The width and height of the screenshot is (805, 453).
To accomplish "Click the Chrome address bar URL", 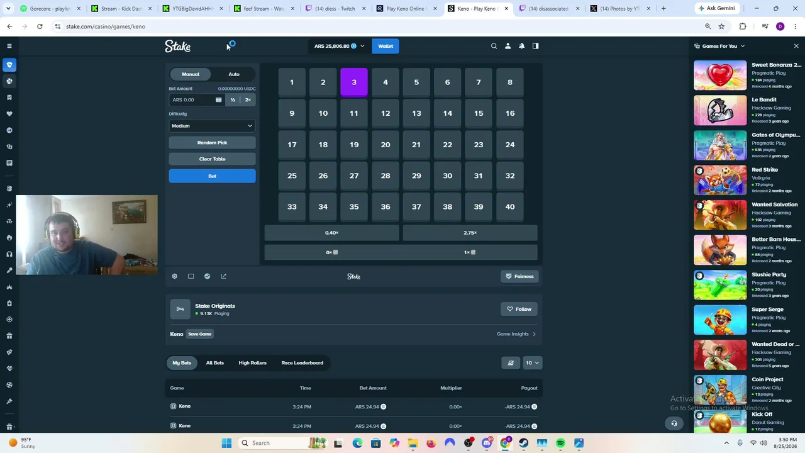I will click(106, 26).
